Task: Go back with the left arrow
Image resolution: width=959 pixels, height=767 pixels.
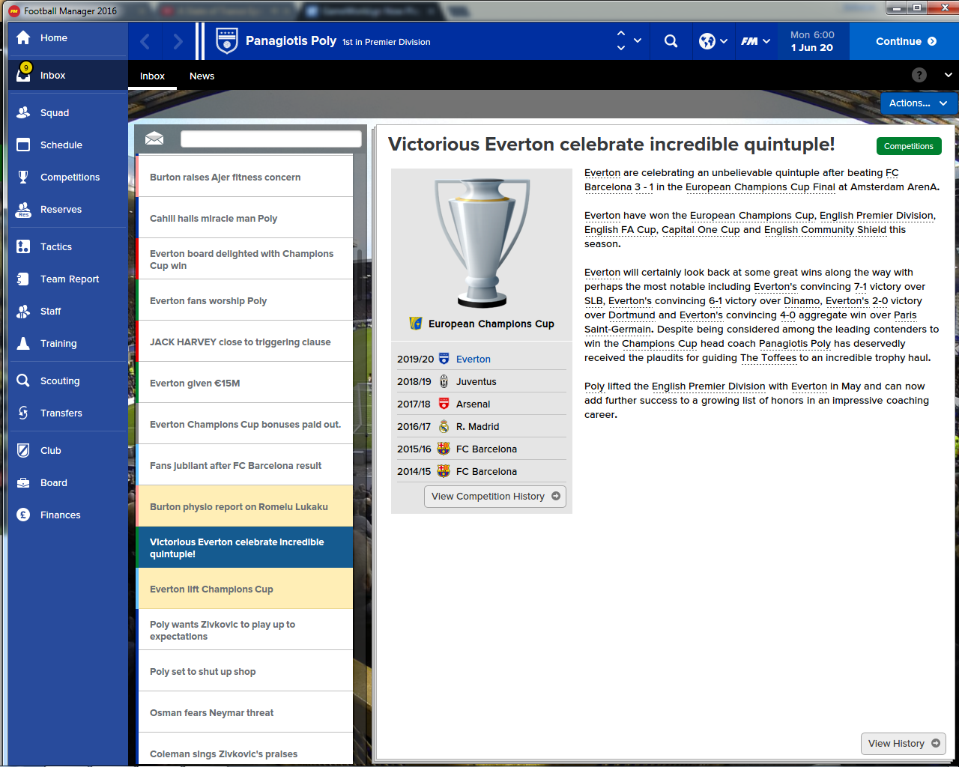Action: point(145,41)
